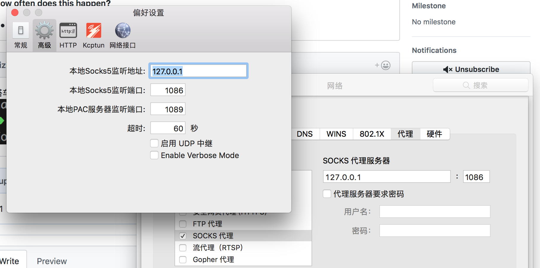Image resolution: width=540 pixels, height=268 pixels.
Task: Switch to the Preview tab
Action: 52,261
